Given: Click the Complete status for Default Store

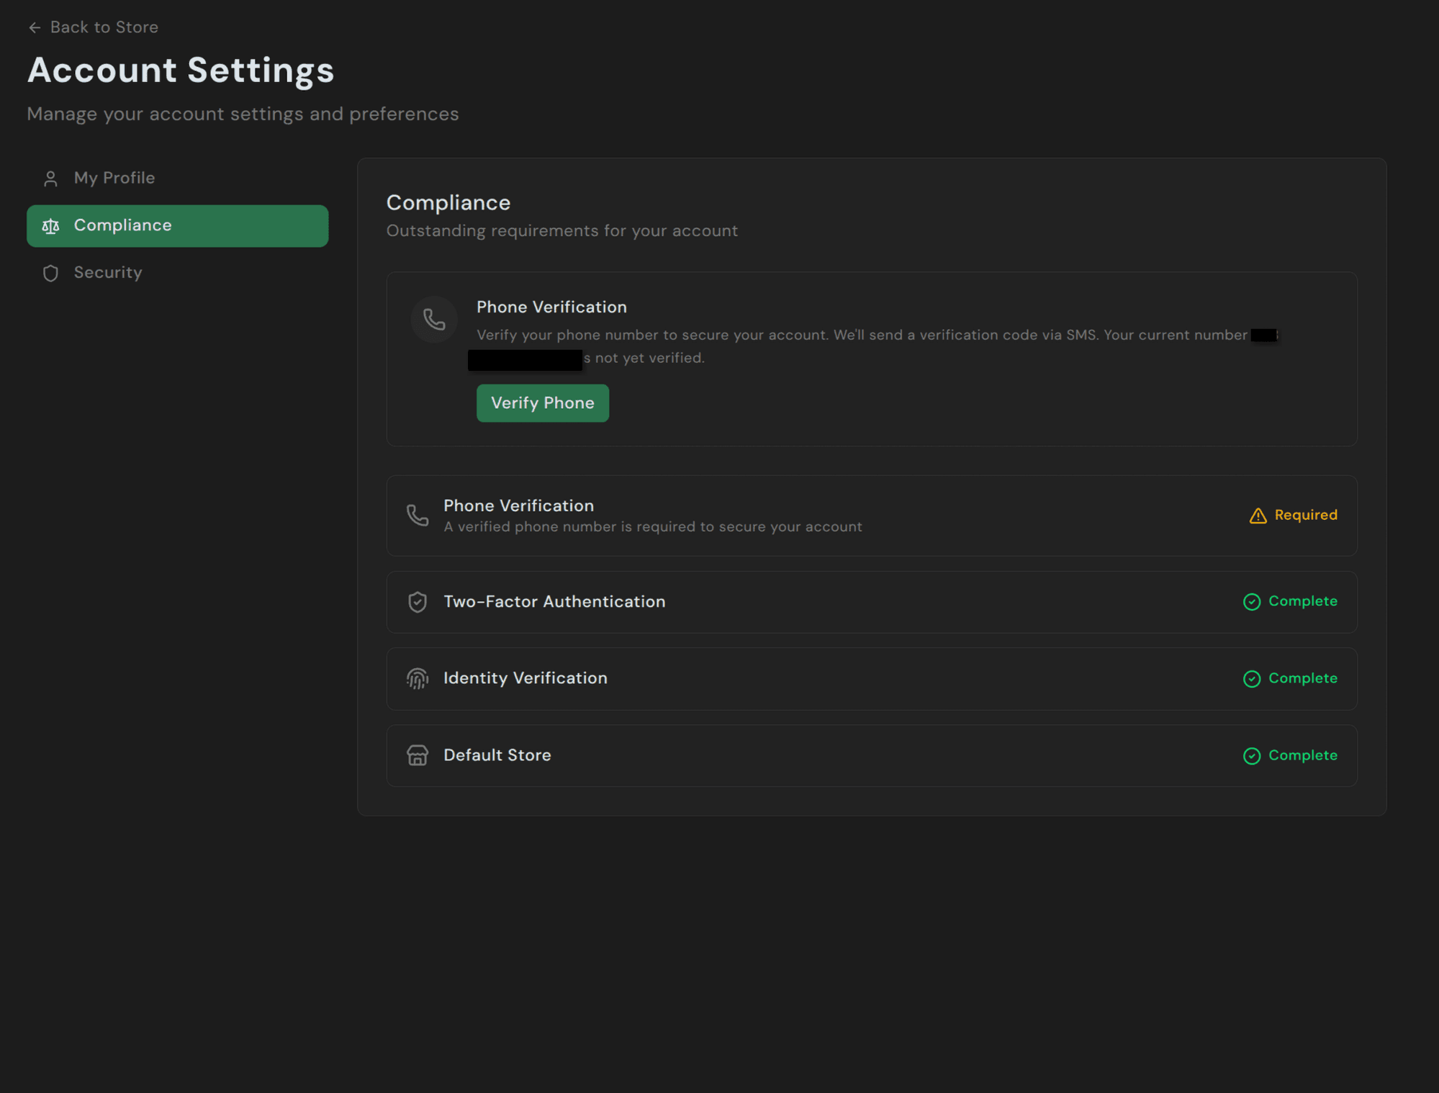Looking at the screenshot, I should [x=1303, y=755].
